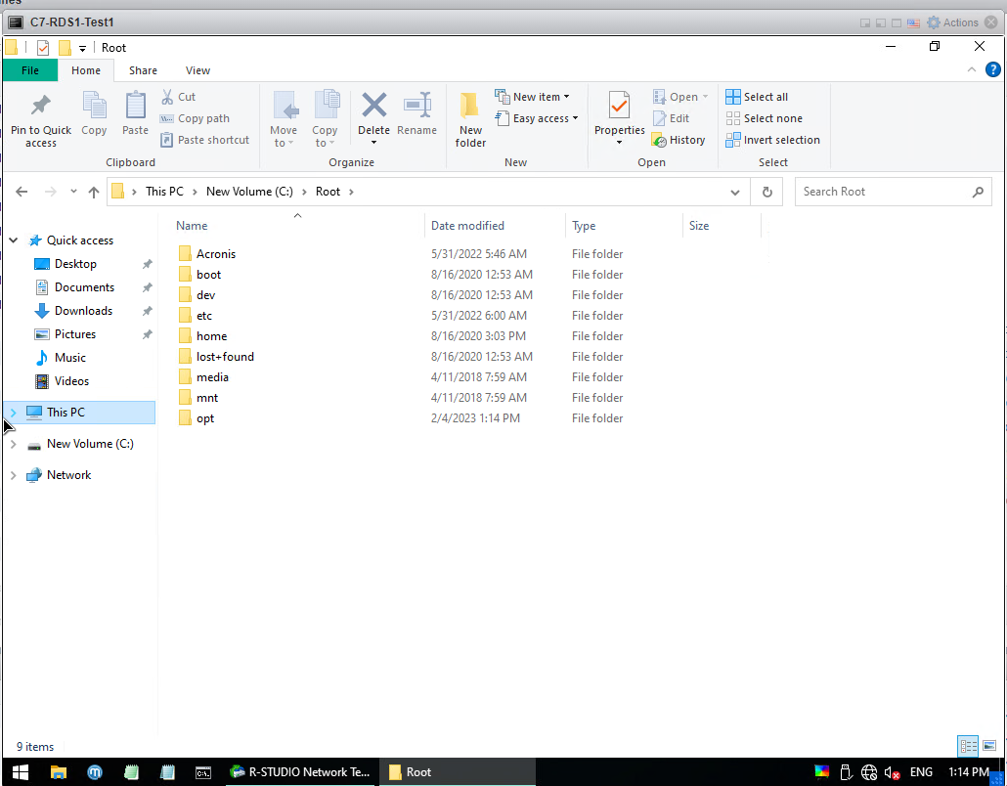The height and width of the screenshot is (786, 1007).
Task: Expand the This PC tree node
Action: click(x=13, y=413)
